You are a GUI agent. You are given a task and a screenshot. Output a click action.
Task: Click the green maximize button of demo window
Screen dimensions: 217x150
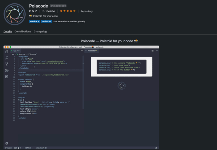(x=10, y=47)
